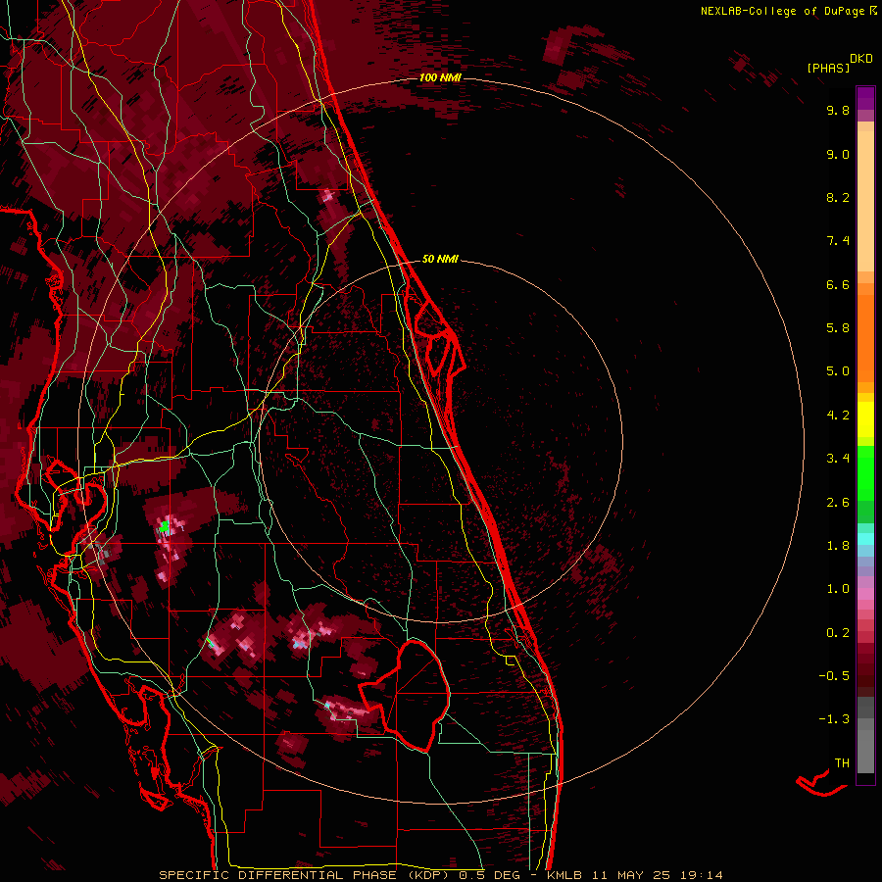Click the [PHAS] label near the legend

tap(828, 69)
